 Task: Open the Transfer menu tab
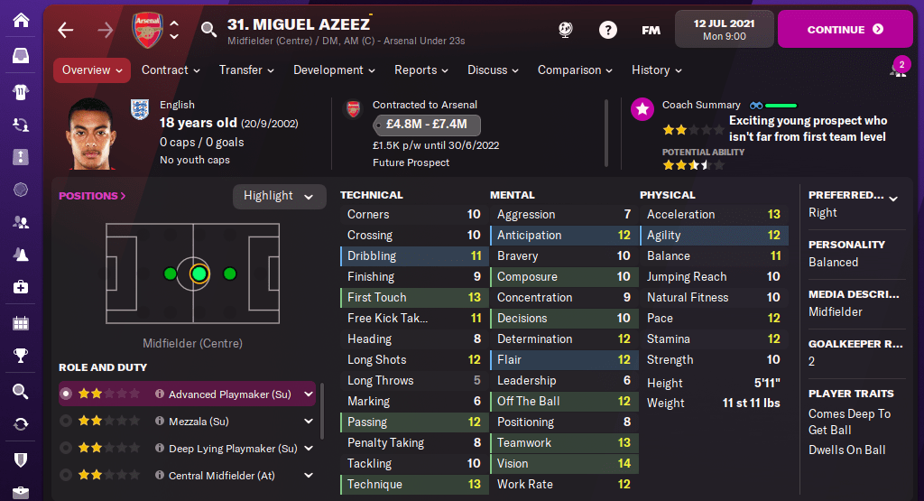[x=245, y=70]
